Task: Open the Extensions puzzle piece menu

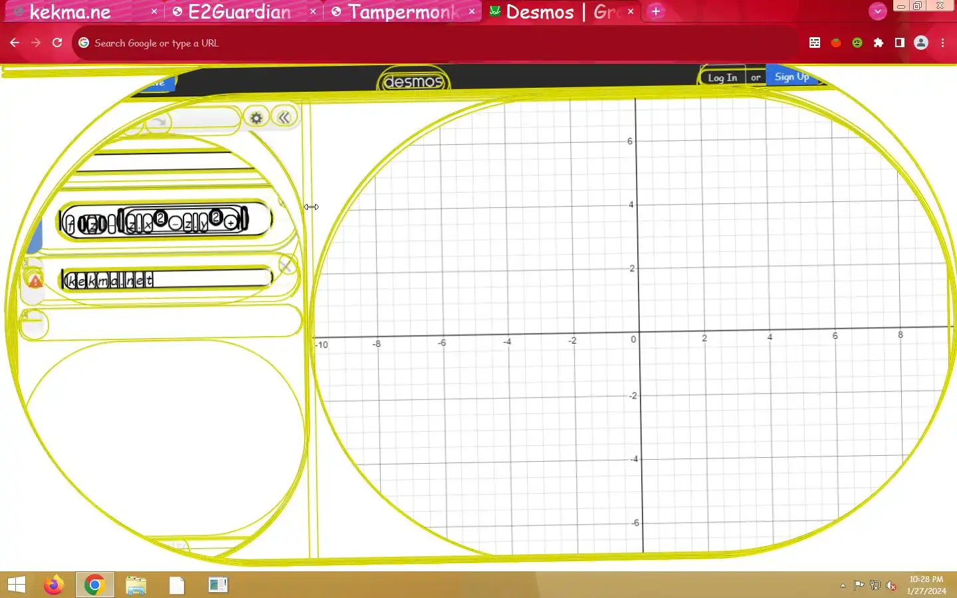Action: click(x=879, y=43)
